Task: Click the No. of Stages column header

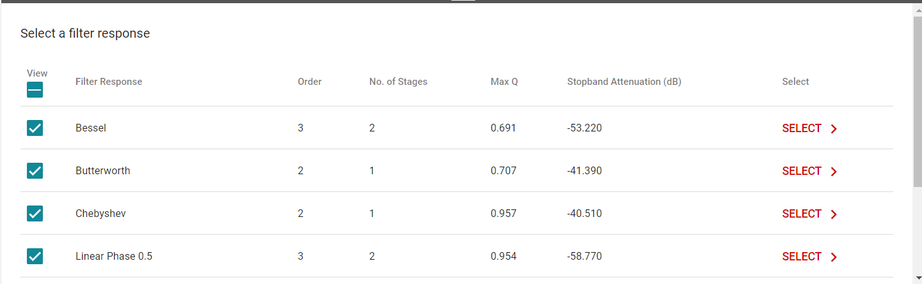Action: (x=398, y=82)
